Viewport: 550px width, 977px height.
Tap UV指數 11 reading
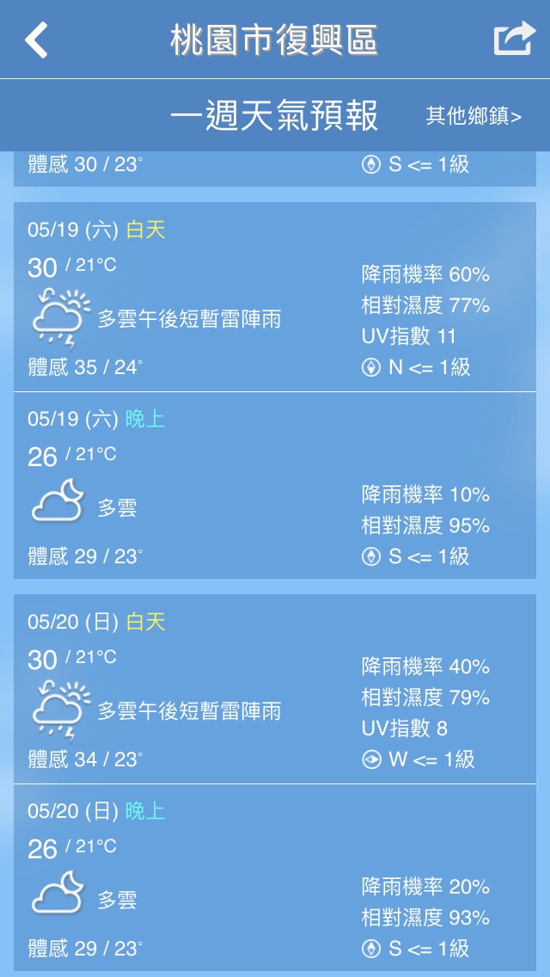pos(409,336)
